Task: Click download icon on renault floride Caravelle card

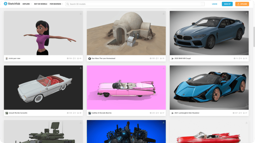Action: pos(81,68)
